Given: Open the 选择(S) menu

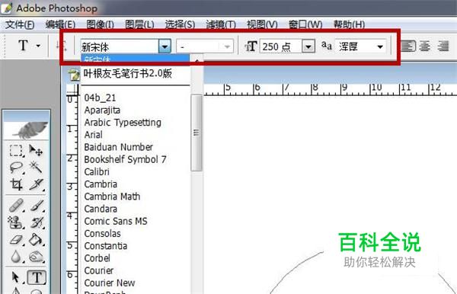Looking at the screenshot, I should [x=180, y=24].
